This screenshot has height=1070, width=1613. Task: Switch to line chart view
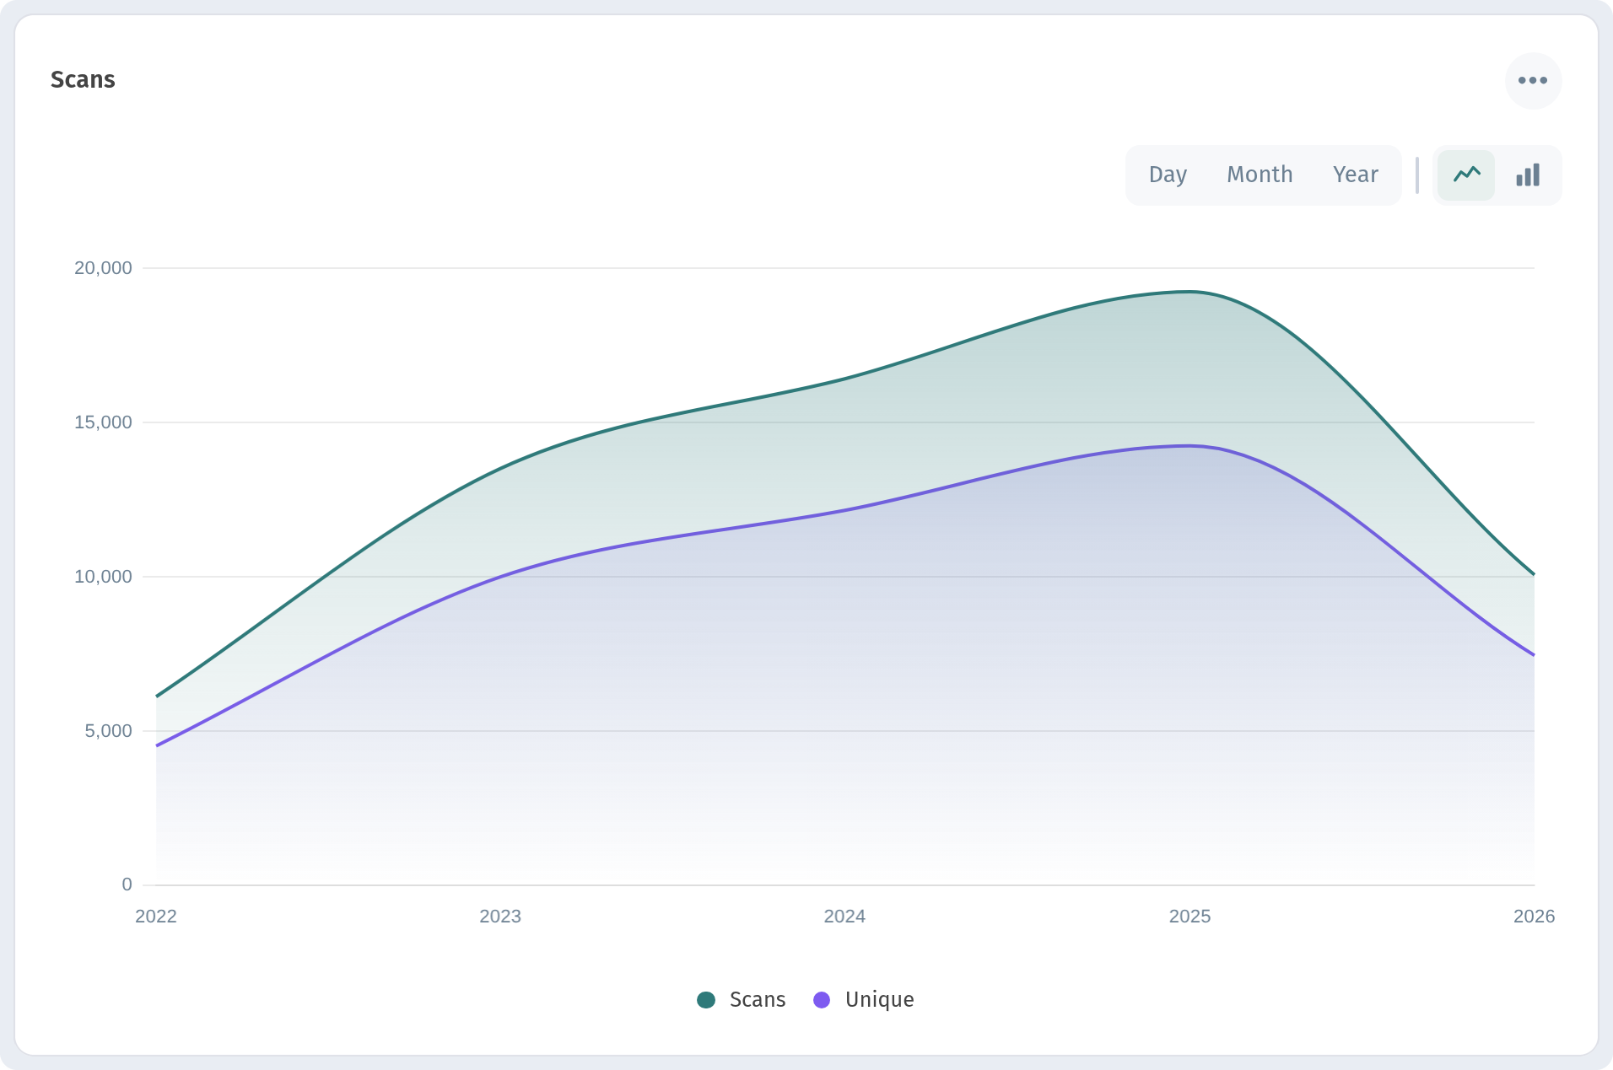1466,175
